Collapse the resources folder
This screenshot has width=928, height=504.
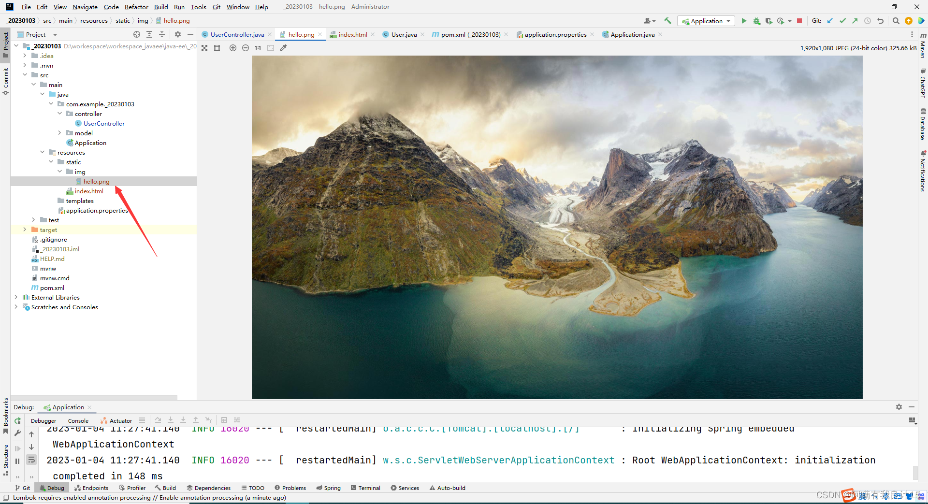click(42, 152)
